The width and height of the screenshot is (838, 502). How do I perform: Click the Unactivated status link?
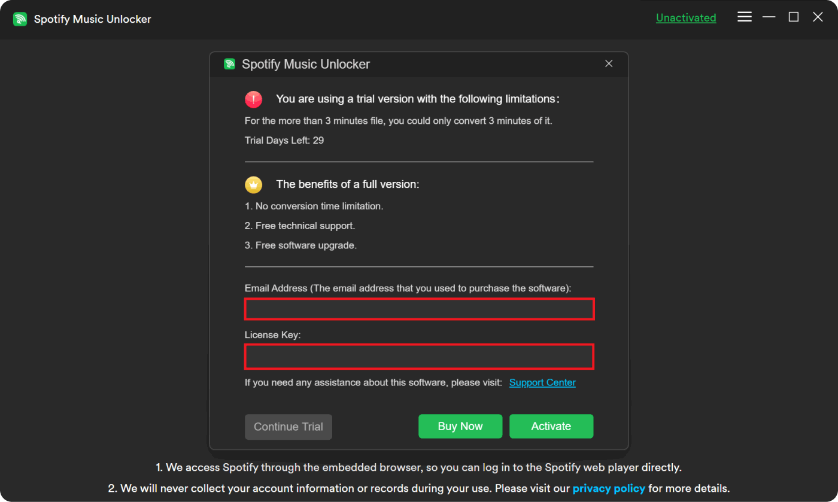point(686,18)
